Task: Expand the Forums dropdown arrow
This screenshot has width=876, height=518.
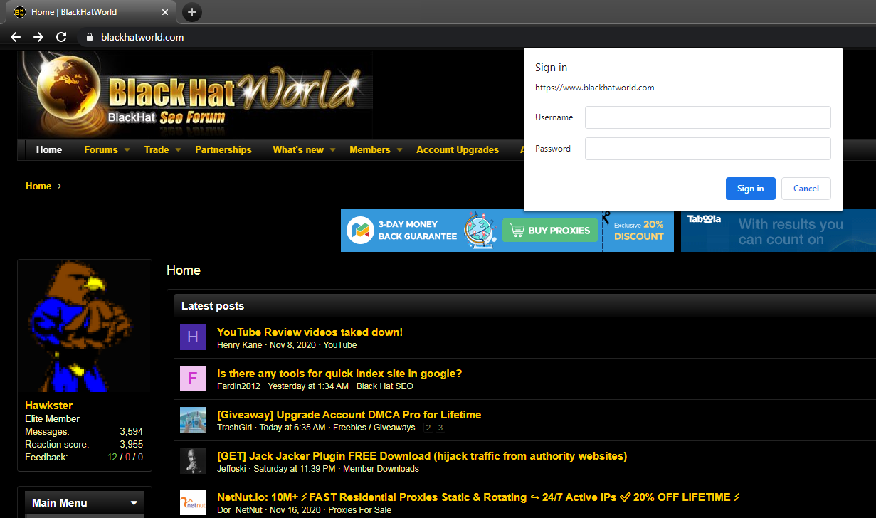Action: pyautogui.click(x=127, y=150)
